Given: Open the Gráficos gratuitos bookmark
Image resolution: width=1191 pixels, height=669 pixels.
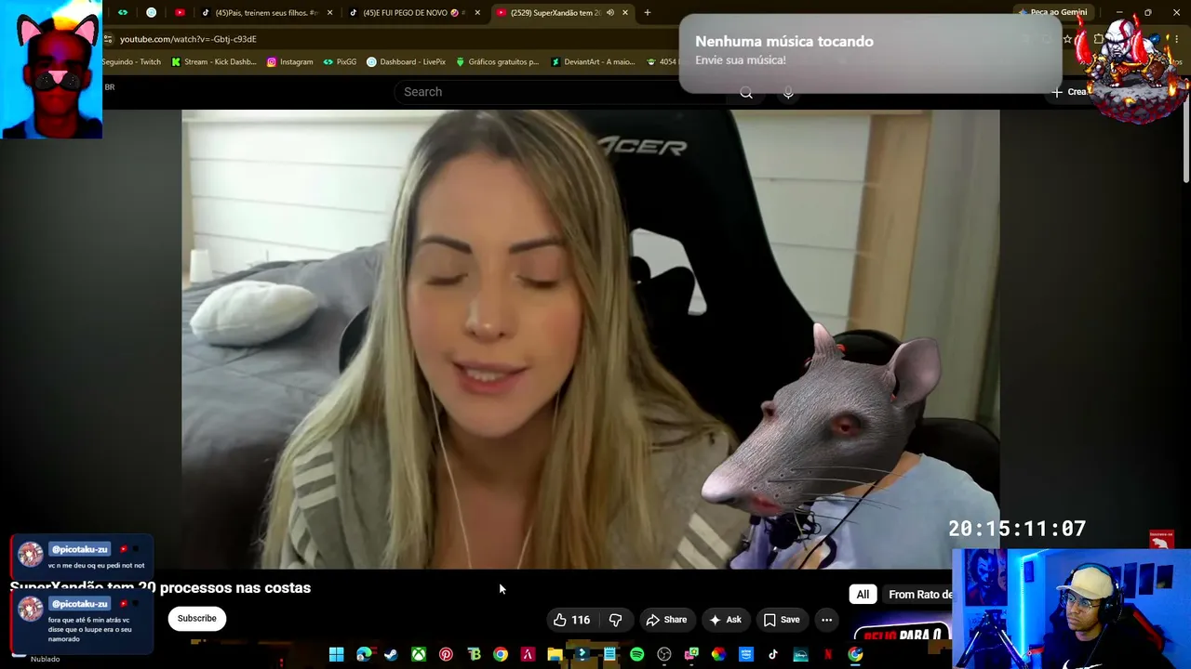Looking at the screenshot, I should pos(498,62).
